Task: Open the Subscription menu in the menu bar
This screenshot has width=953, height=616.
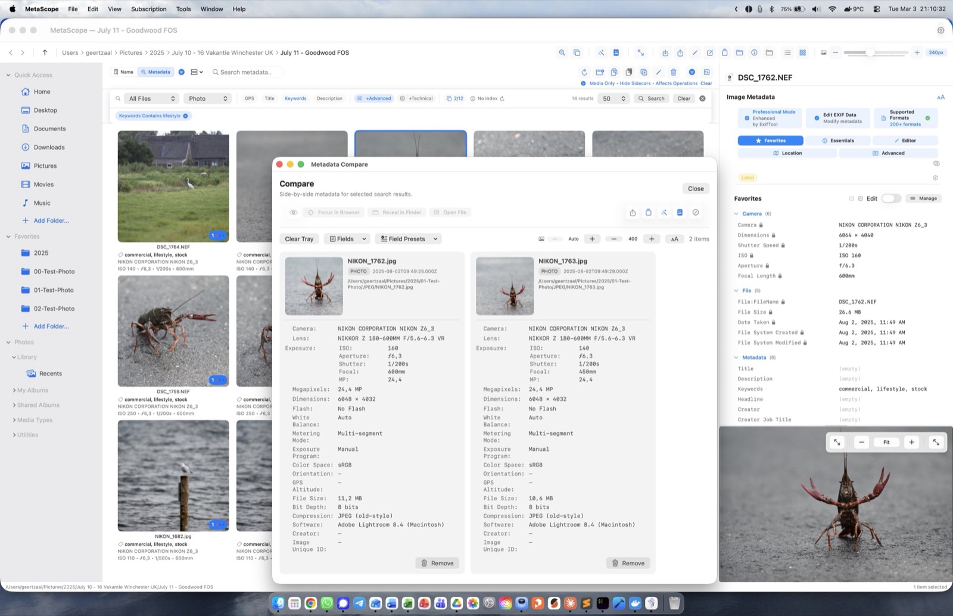Action: 148,9
